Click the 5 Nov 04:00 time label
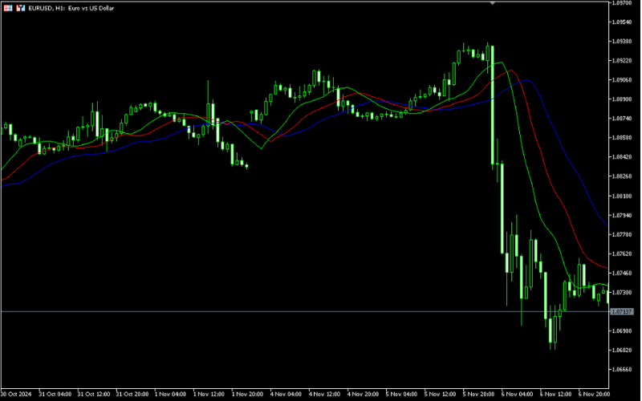Viewport: 642px width, 401px height. [x=402, y=394]
